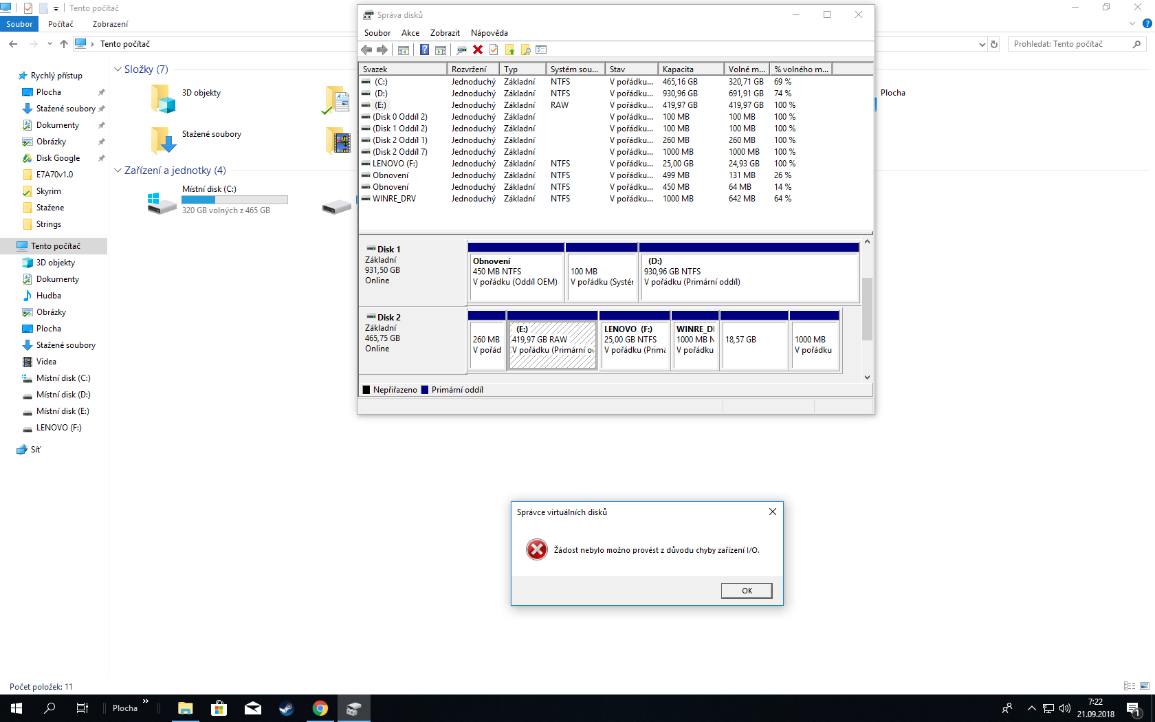Click the Forward arrow in Správa disků toolbar
This screenshot has width=1155, height=722.
pos(382,50)
